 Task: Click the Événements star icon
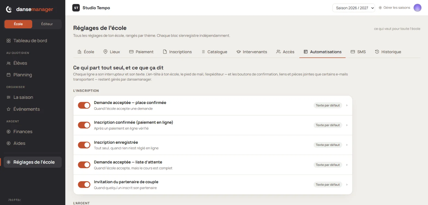click(8, 109)
